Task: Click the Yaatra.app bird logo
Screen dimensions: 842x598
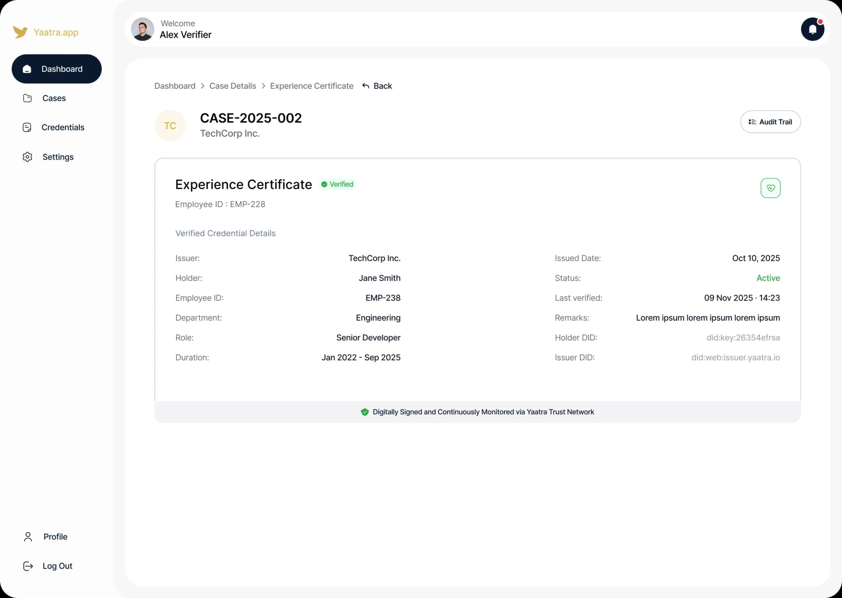Action: [x=20, y=32]
